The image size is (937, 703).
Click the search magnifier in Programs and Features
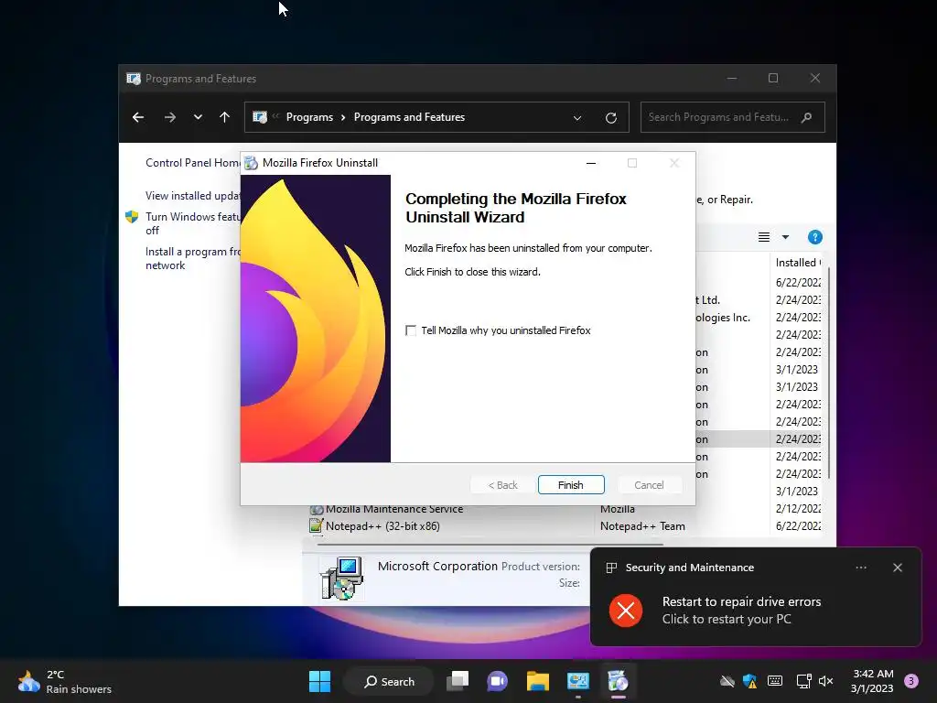pyautogui.click(x=807, y=117)
